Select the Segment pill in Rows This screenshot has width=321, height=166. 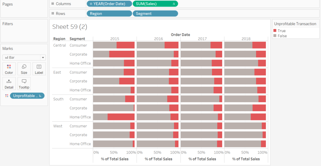155,14
